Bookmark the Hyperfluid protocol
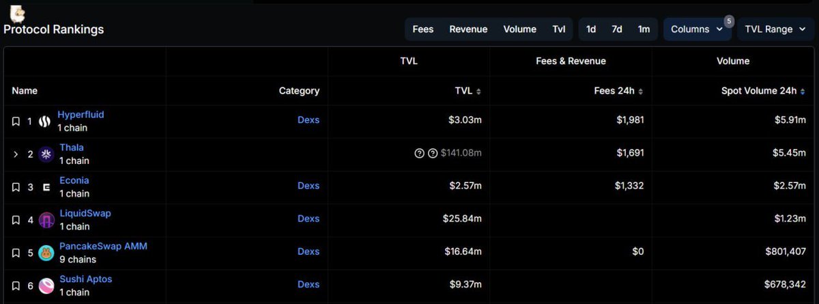The height and width of the screenshot is (304, 819). (x=16, y=122)
